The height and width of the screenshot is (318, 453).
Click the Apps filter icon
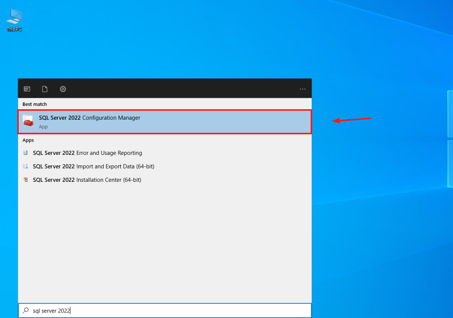point(27,89)
